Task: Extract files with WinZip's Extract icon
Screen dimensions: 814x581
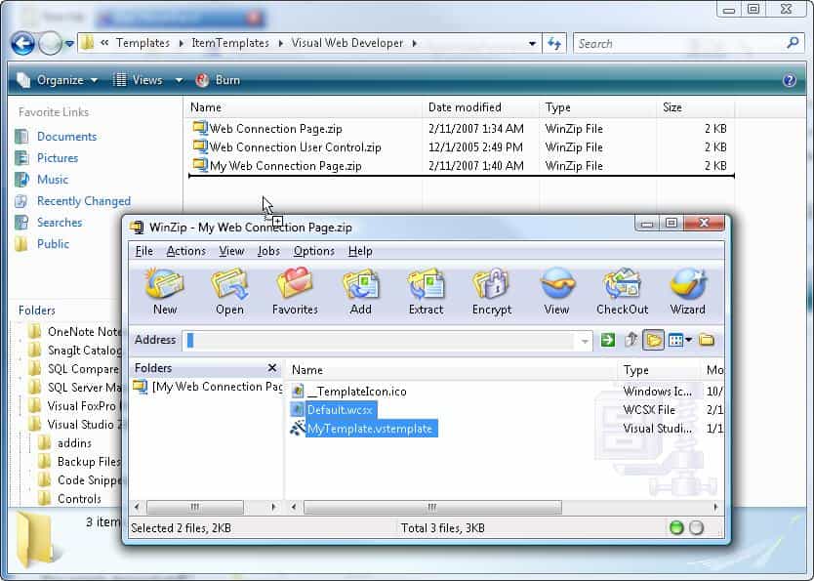Action: click(426, 283)
